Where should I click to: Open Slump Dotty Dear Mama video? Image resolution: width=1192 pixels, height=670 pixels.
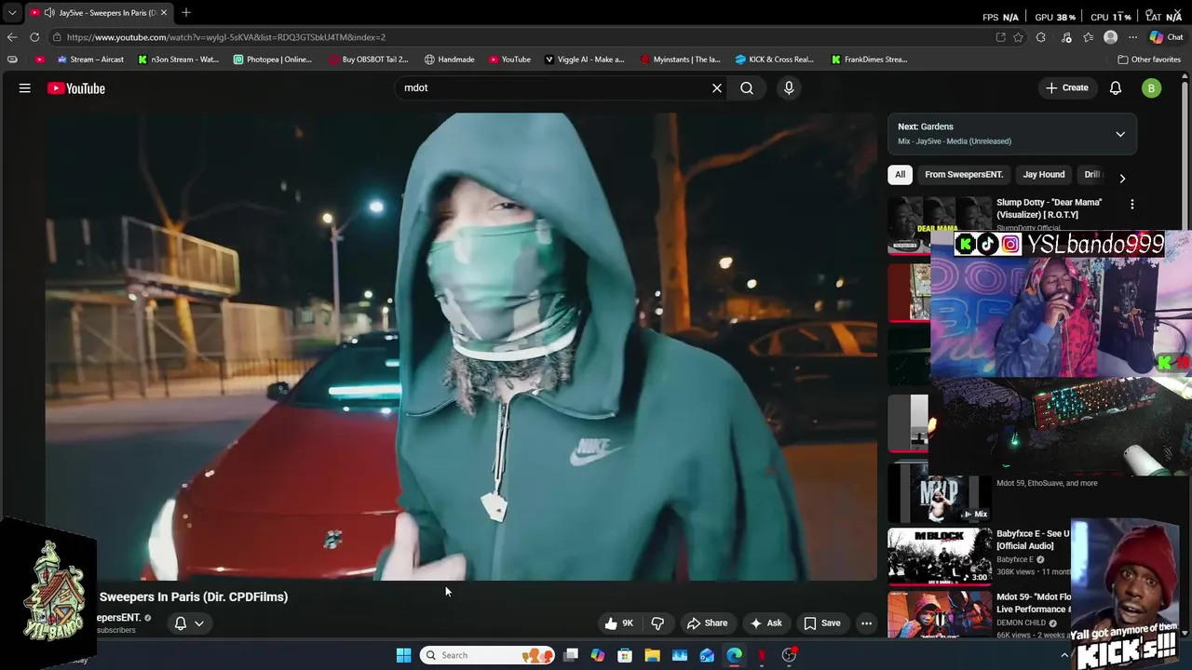coord(1049,208)
